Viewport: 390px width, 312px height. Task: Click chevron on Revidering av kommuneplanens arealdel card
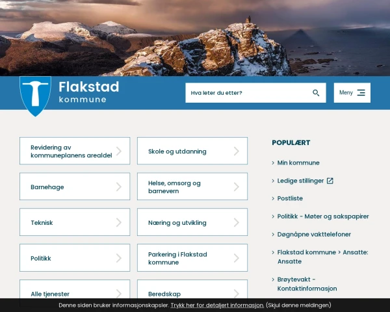point(119,151)
